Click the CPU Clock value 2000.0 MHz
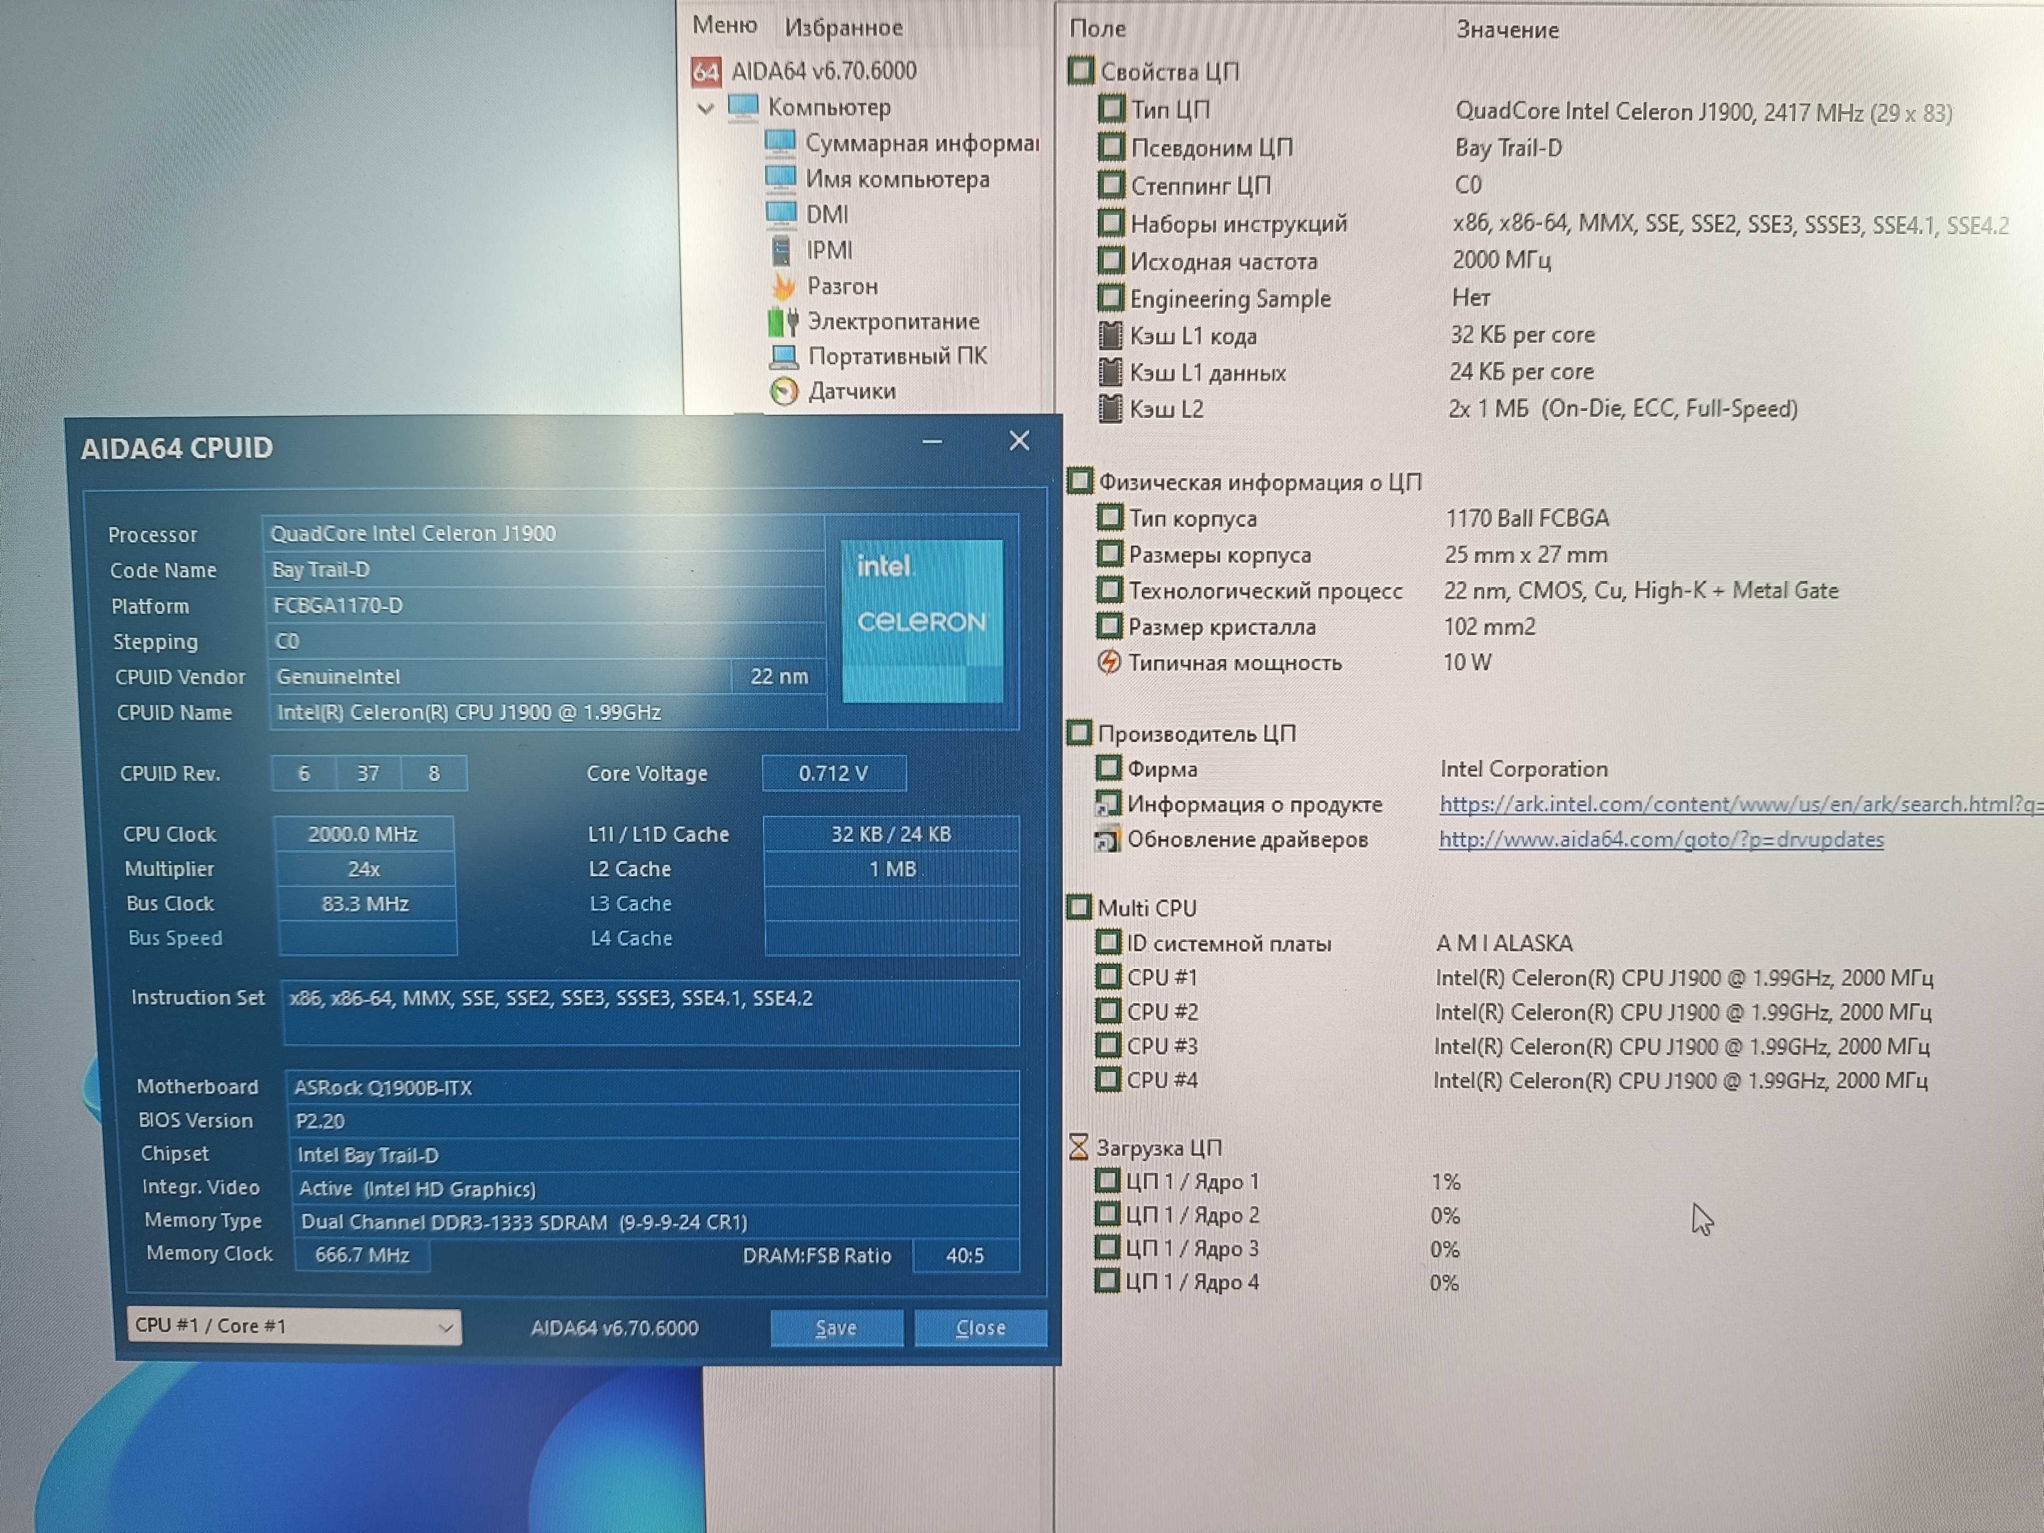This screenshot has height=1533, width=2044. pyautogui.click(x=363, y=834)
